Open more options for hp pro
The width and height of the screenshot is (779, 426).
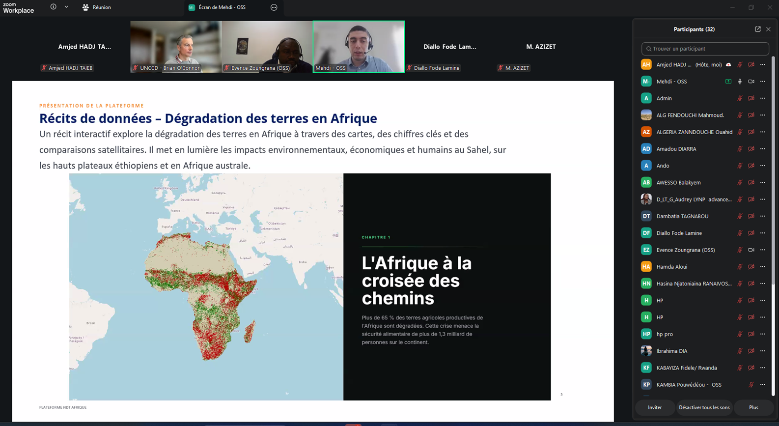[763, 334]
